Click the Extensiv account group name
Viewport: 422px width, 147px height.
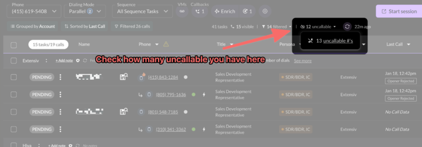click(31, 61)
